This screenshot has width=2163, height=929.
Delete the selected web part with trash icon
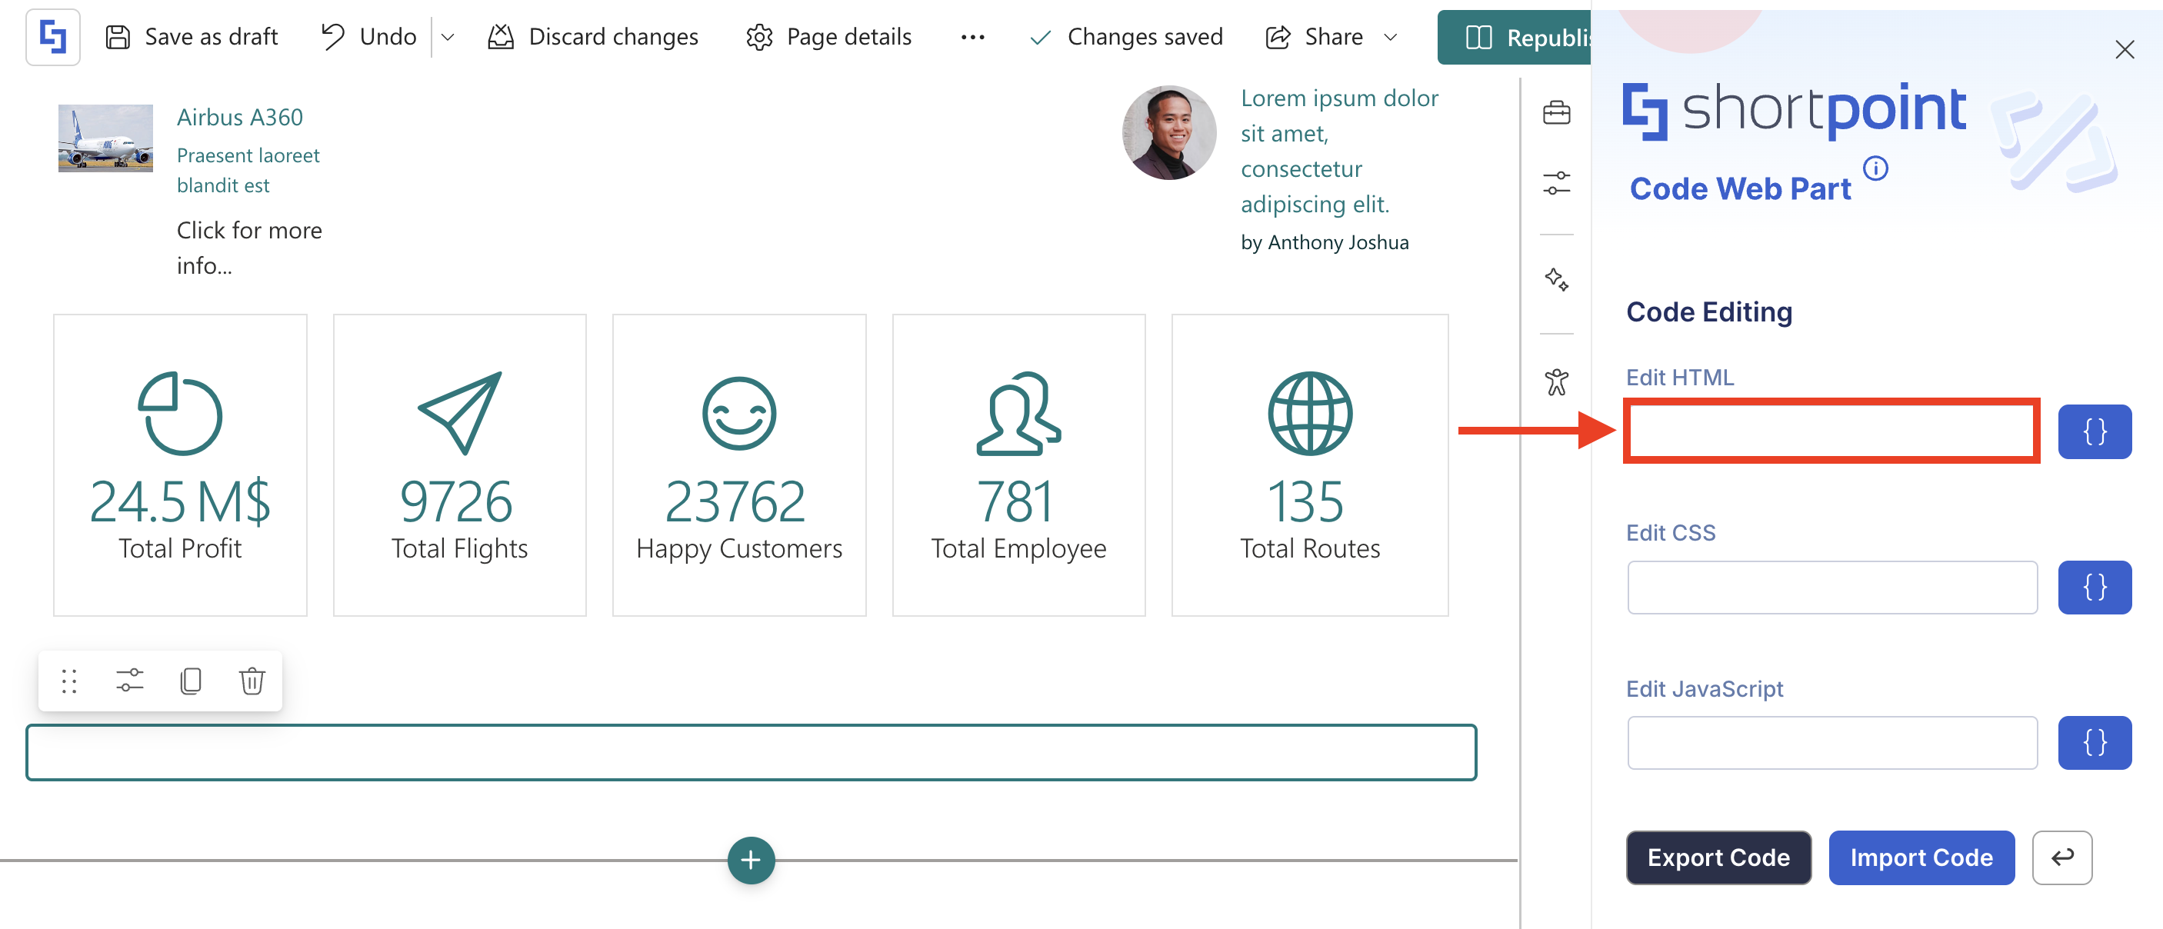point(251,680)
